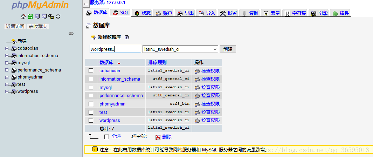The width and height of the screenshot is (373, 157).
Task: Click the 删除 link
Action: coord(167,137)
